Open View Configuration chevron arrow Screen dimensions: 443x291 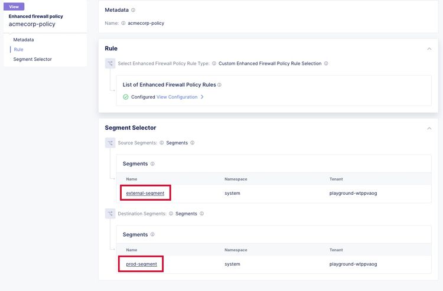[202, 97]
